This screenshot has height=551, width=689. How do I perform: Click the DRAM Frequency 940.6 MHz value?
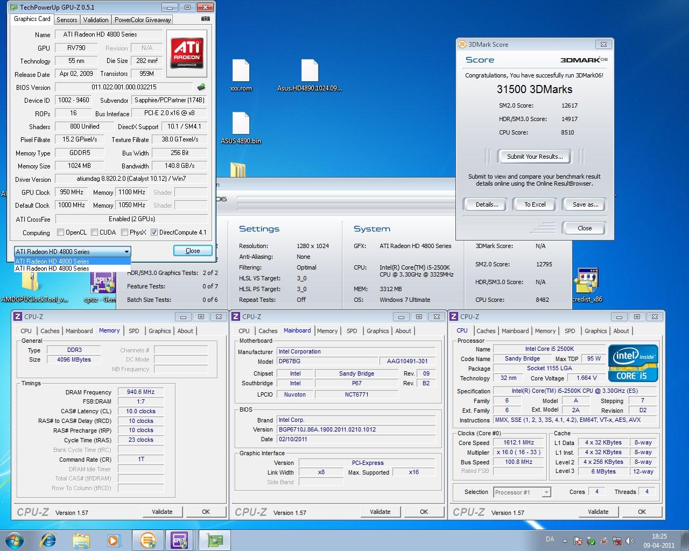[x=140, y=392]
